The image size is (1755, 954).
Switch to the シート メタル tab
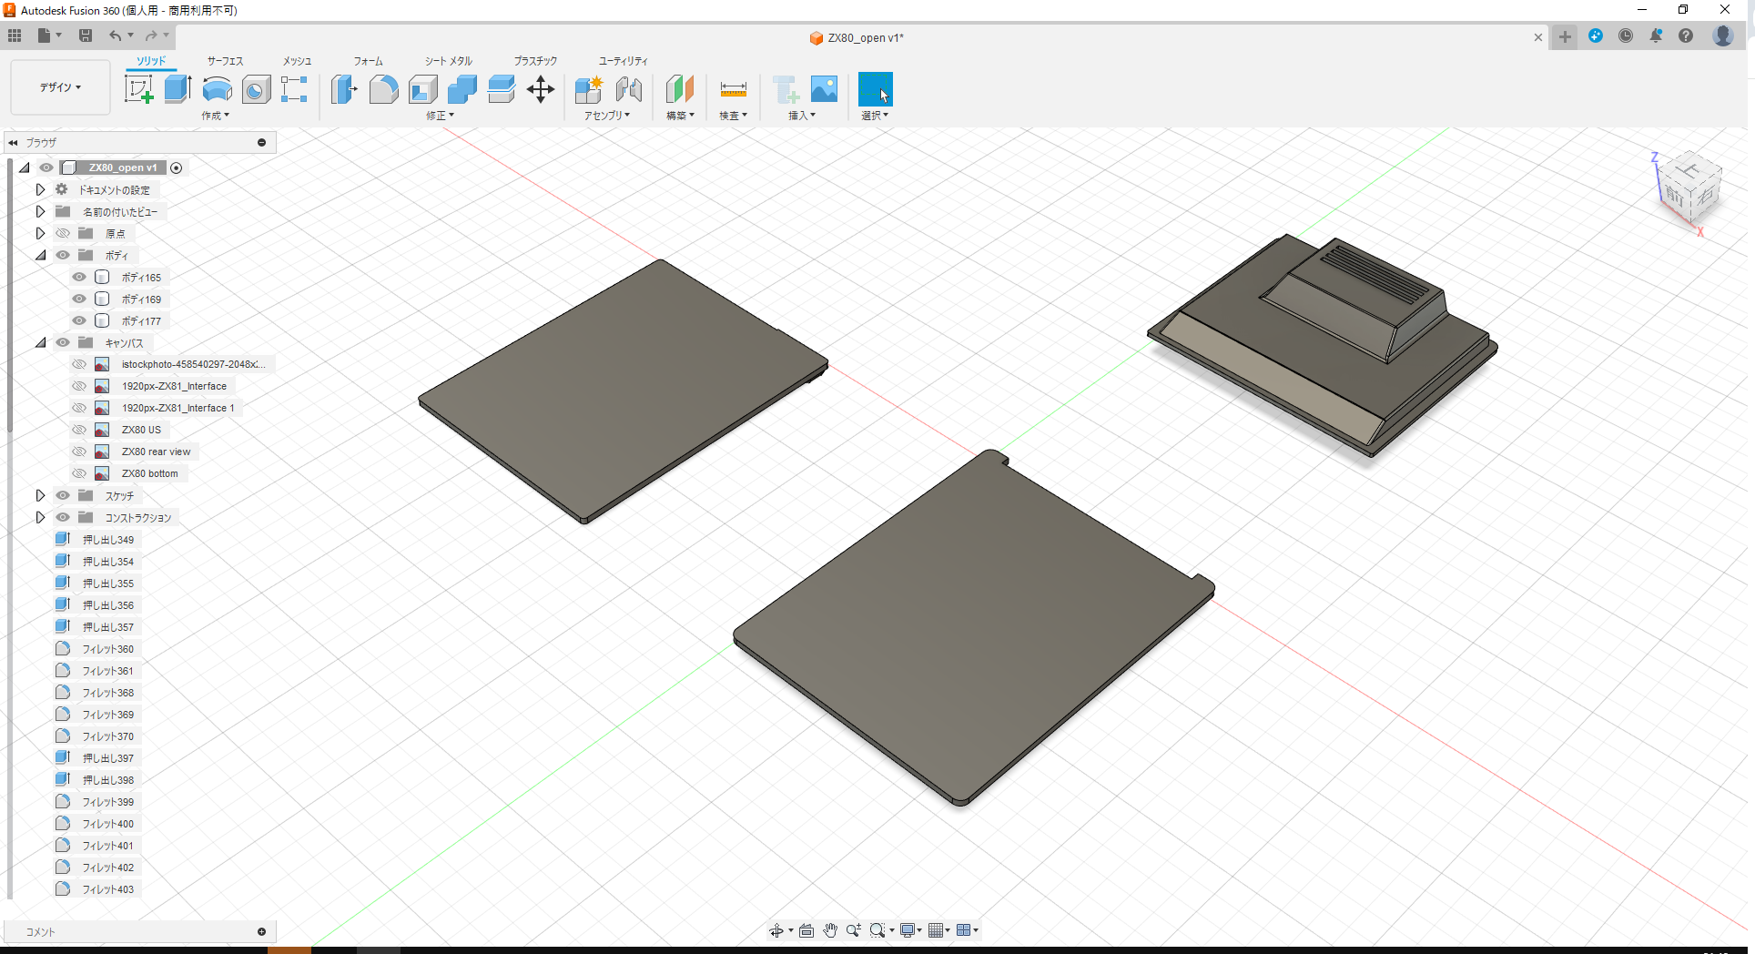pos(447,61)
